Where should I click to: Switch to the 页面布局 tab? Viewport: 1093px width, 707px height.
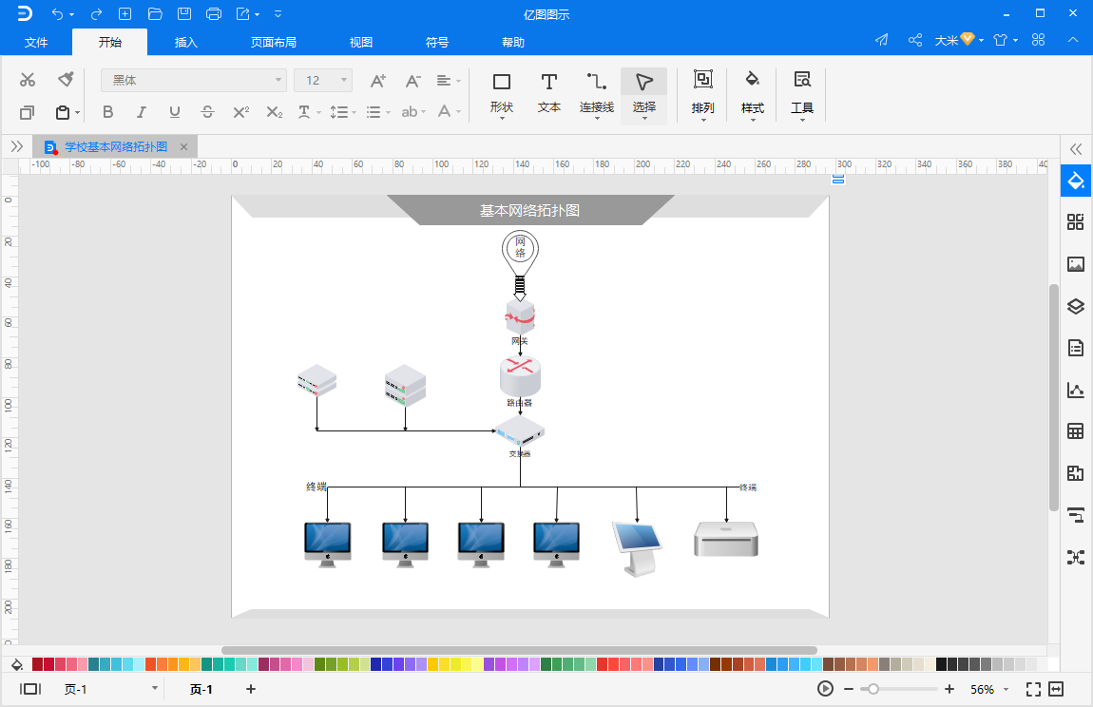coord(274,42)
